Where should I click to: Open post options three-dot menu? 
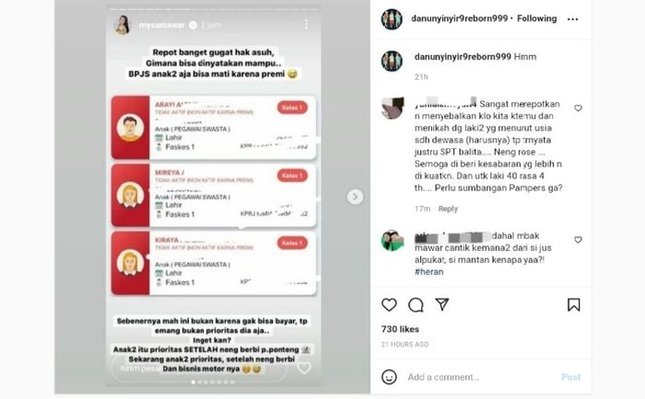[x=572, y=19]
